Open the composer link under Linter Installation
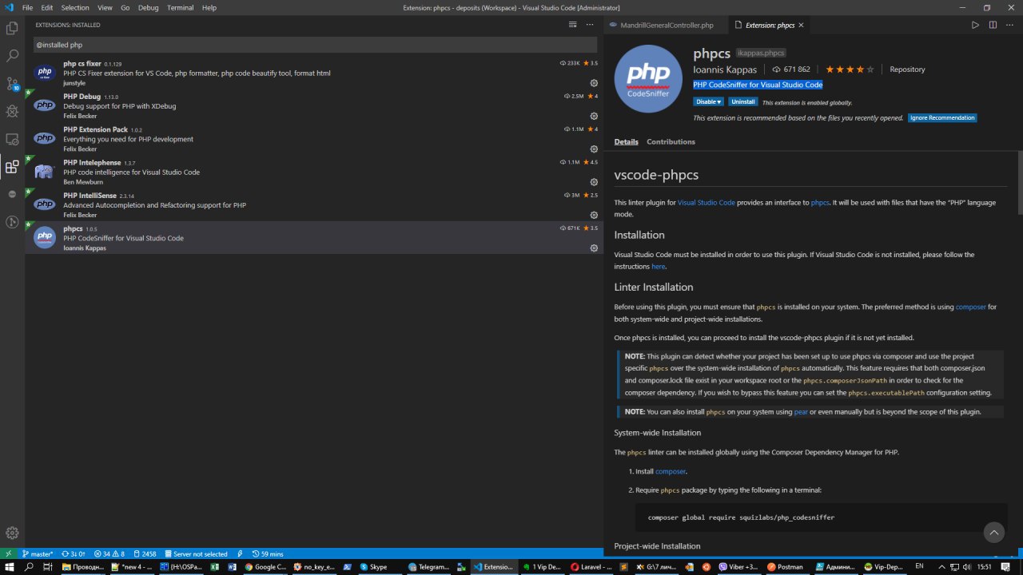The image size is (1023, 575). (x=971, y=307)
